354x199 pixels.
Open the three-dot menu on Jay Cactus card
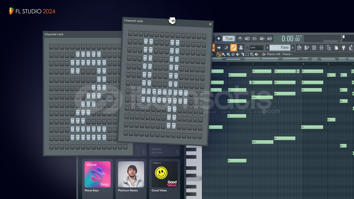pos(177,152)
